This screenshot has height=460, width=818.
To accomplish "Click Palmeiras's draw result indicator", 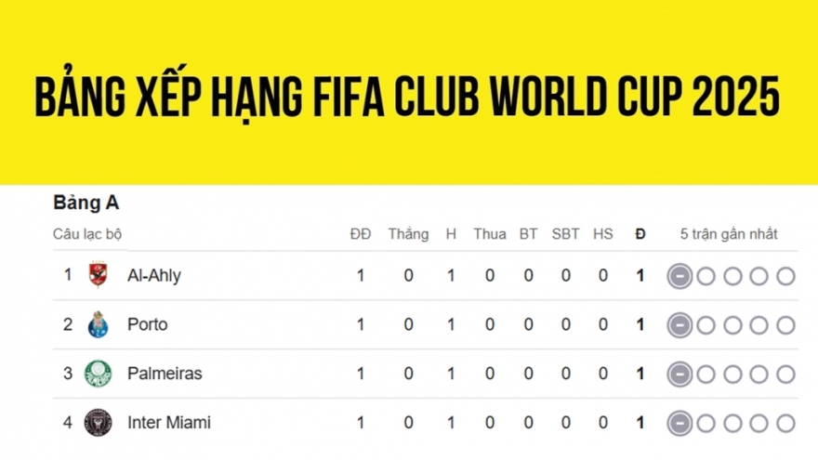I will [x=679, y=375].
